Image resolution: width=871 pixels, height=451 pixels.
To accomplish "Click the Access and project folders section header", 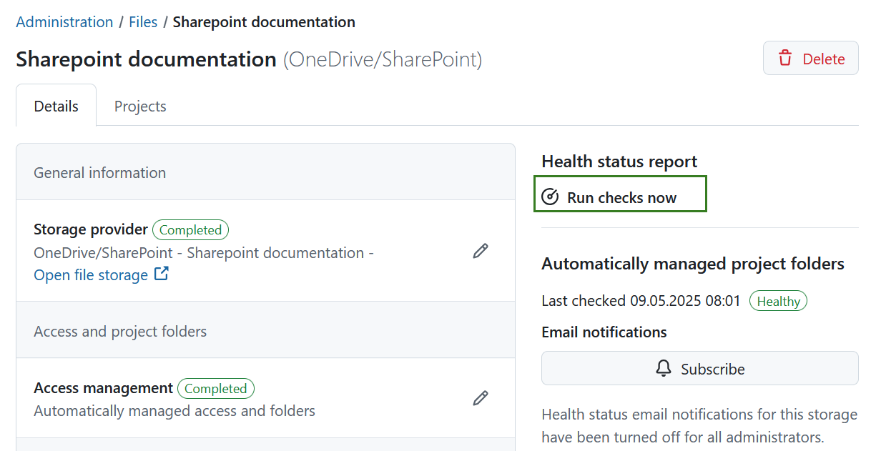I will click(x=120, y=331).
